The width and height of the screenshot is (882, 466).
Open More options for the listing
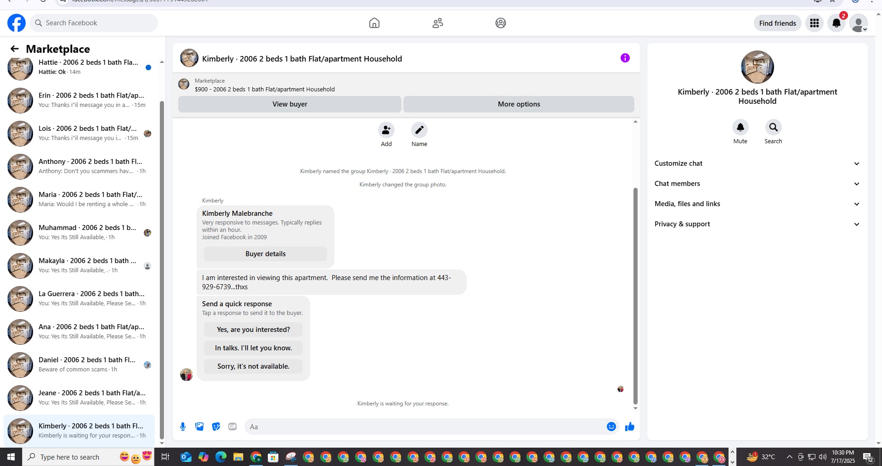pyautogui.click(x=519, y=104)
